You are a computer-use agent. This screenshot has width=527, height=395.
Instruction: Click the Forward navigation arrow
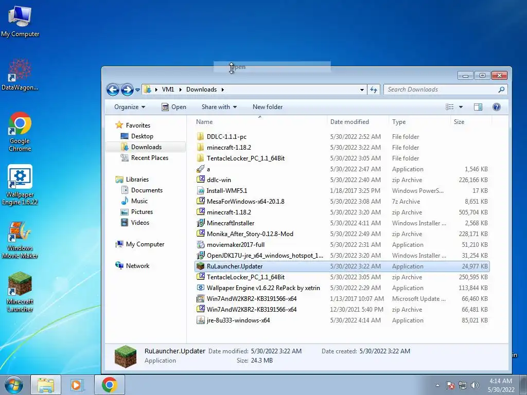coord(127,89)
